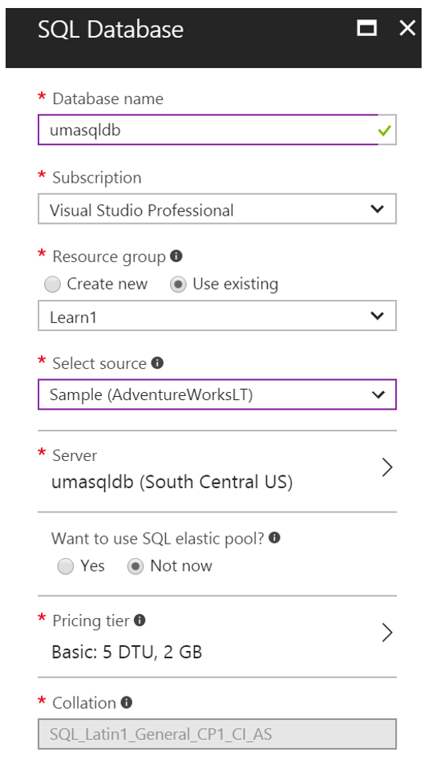Open the Select source dropdown

tap(217, 394)
